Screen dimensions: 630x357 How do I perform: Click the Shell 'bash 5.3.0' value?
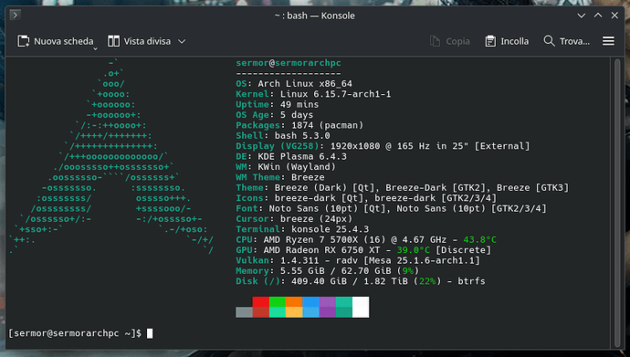click(302, 136)
